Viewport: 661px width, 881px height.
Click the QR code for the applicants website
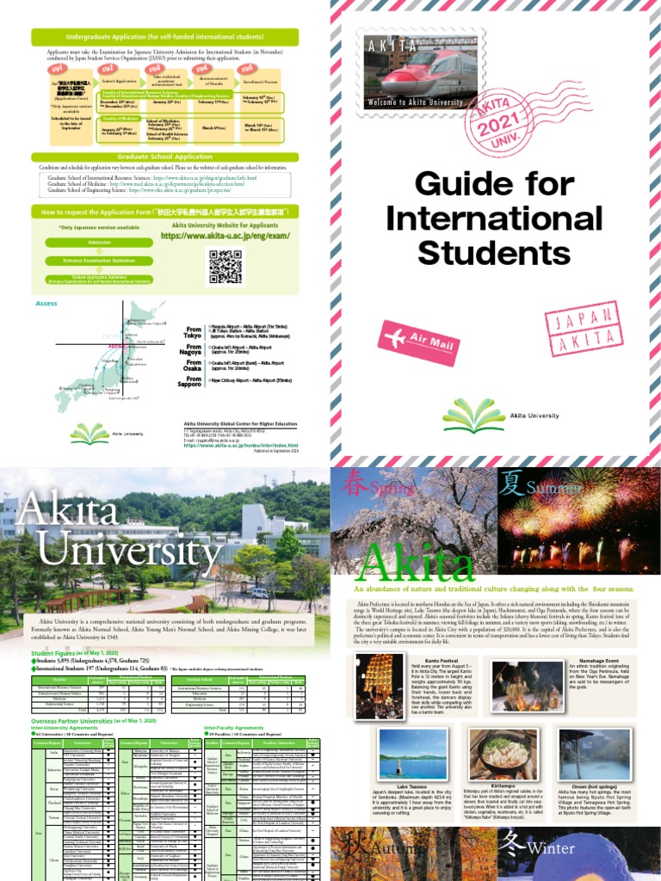point(225,267)
